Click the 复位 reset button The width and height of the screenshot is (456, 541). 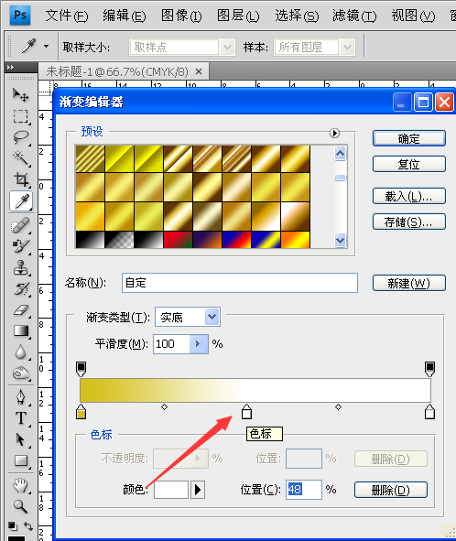pyautogui.click(x=409, y=164)
